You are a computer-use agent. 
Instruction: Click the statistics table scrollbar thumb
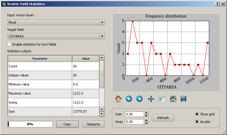pos(102,74)
